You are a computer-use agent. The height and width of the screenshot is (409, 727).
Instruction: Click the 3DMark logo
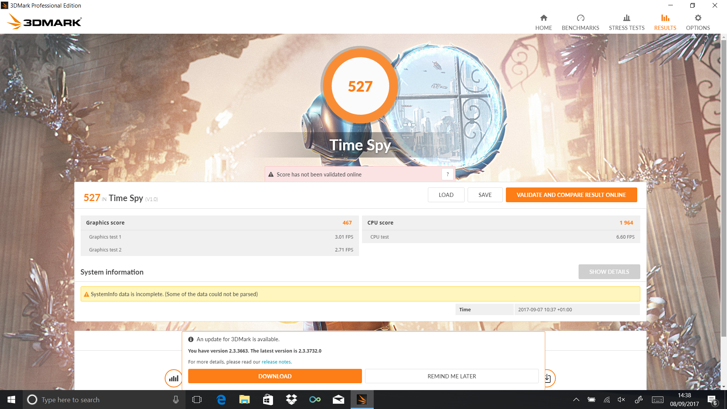(x=45, y=22)
